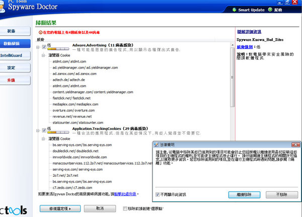The height and width of the screenshot is (217, 302).
Task: Select the Start Scan sidebar tab
Action: point(15,44)
